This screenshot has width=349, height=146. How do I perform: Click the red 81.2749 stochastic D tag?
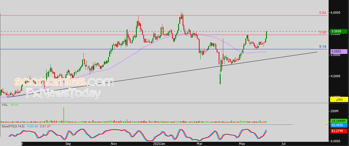(x=339, y=131)
